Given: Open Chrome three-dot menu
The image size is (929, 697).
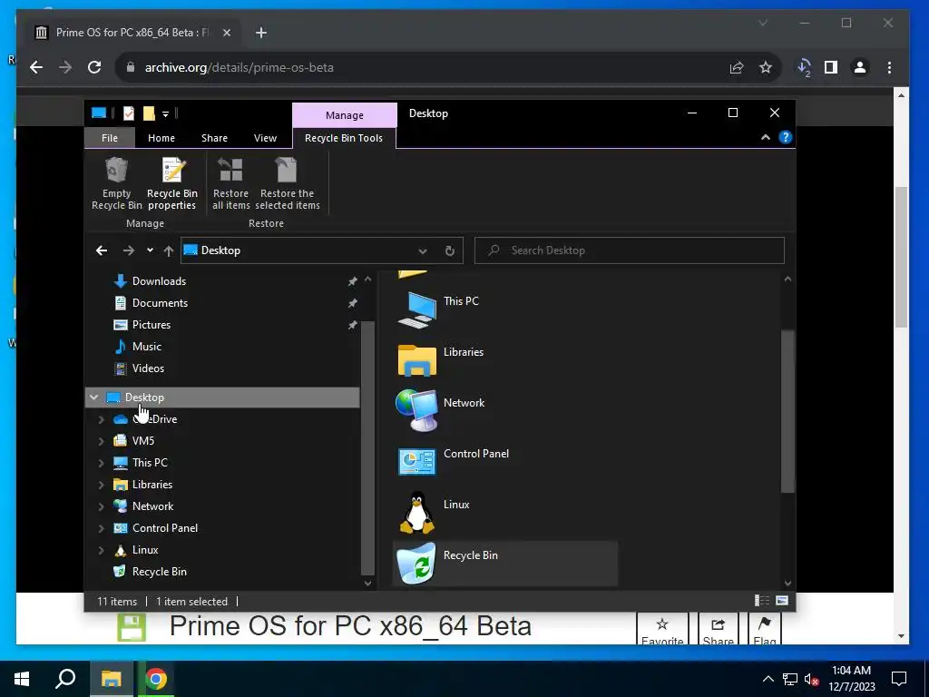Looking at the screenshot, I should 889,67.
